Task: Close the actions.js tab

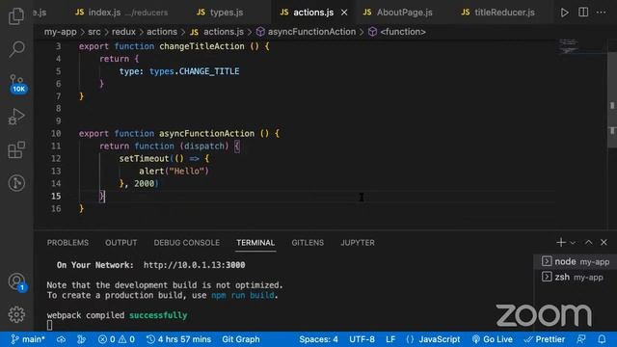Action: click(344, 13)
